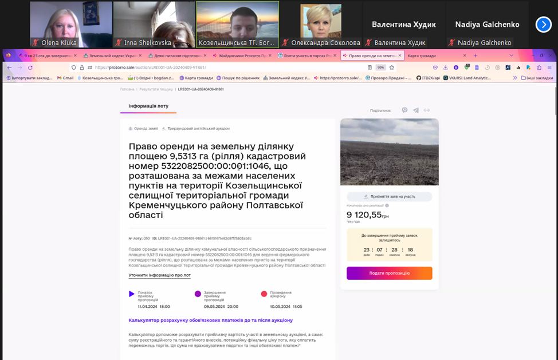The width and height of the screenshot is (558, 360).
Task: Bookmark this page with the star icon
Action: (392, 68)
